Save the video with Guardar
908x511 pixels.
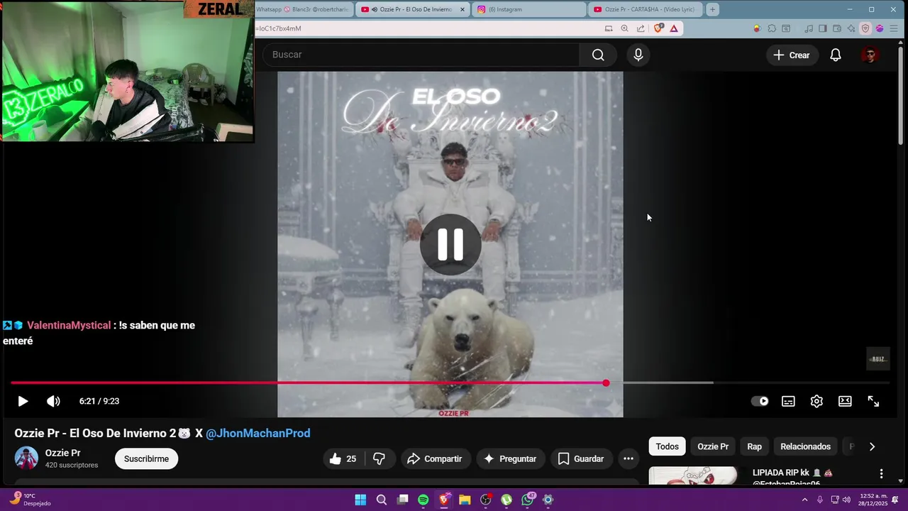(x=580, y=459)
